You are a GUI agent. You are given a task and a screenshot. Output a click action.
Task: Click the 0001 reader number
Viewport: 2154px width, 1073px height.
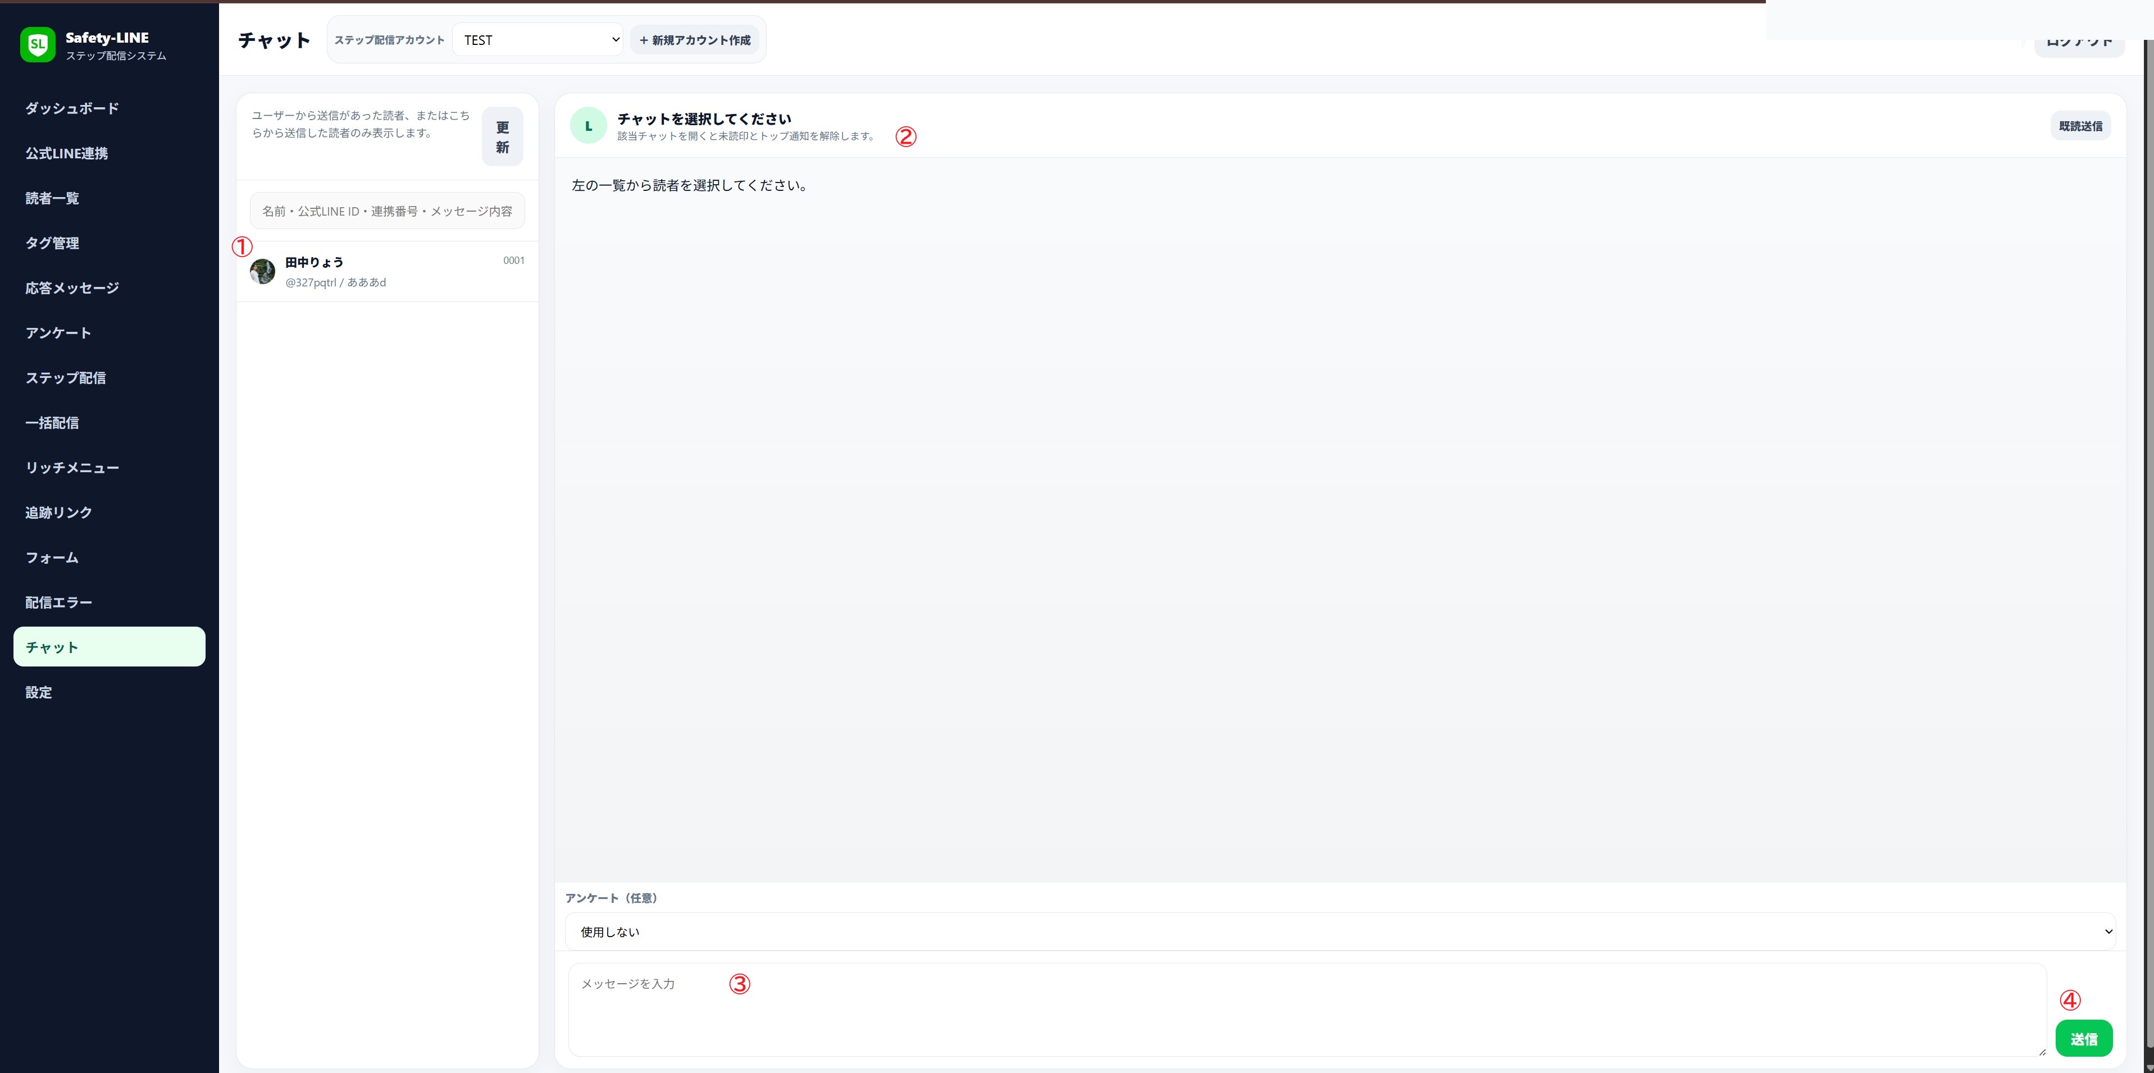tap(513, 261)
